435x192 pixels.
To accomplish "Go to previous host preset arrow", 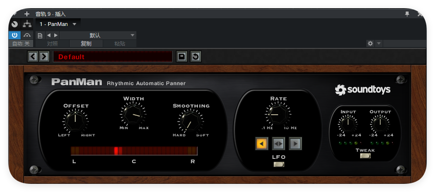I will [49, 35].
